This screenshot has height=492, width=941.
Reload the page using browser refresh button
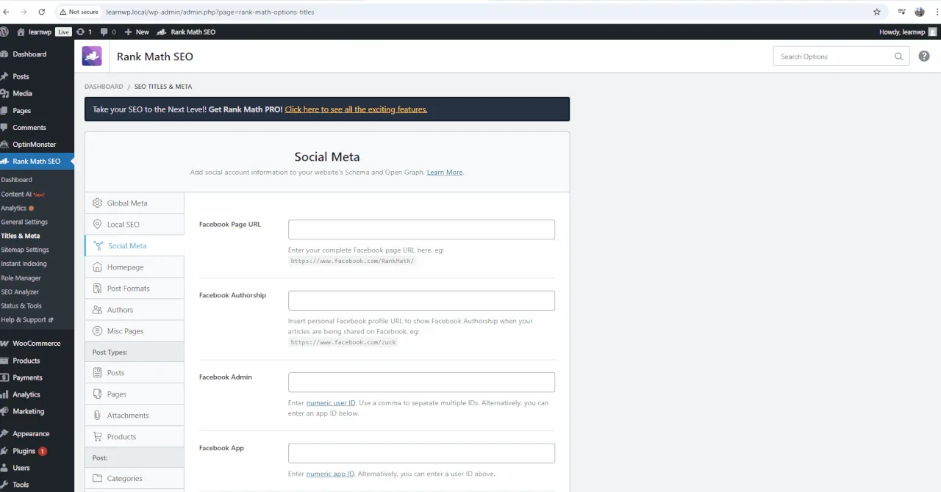[41, 12]
